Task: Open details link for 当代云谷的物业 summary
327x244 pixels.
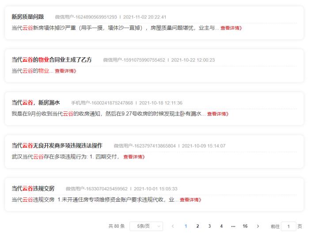Action: tap(65, 71)
